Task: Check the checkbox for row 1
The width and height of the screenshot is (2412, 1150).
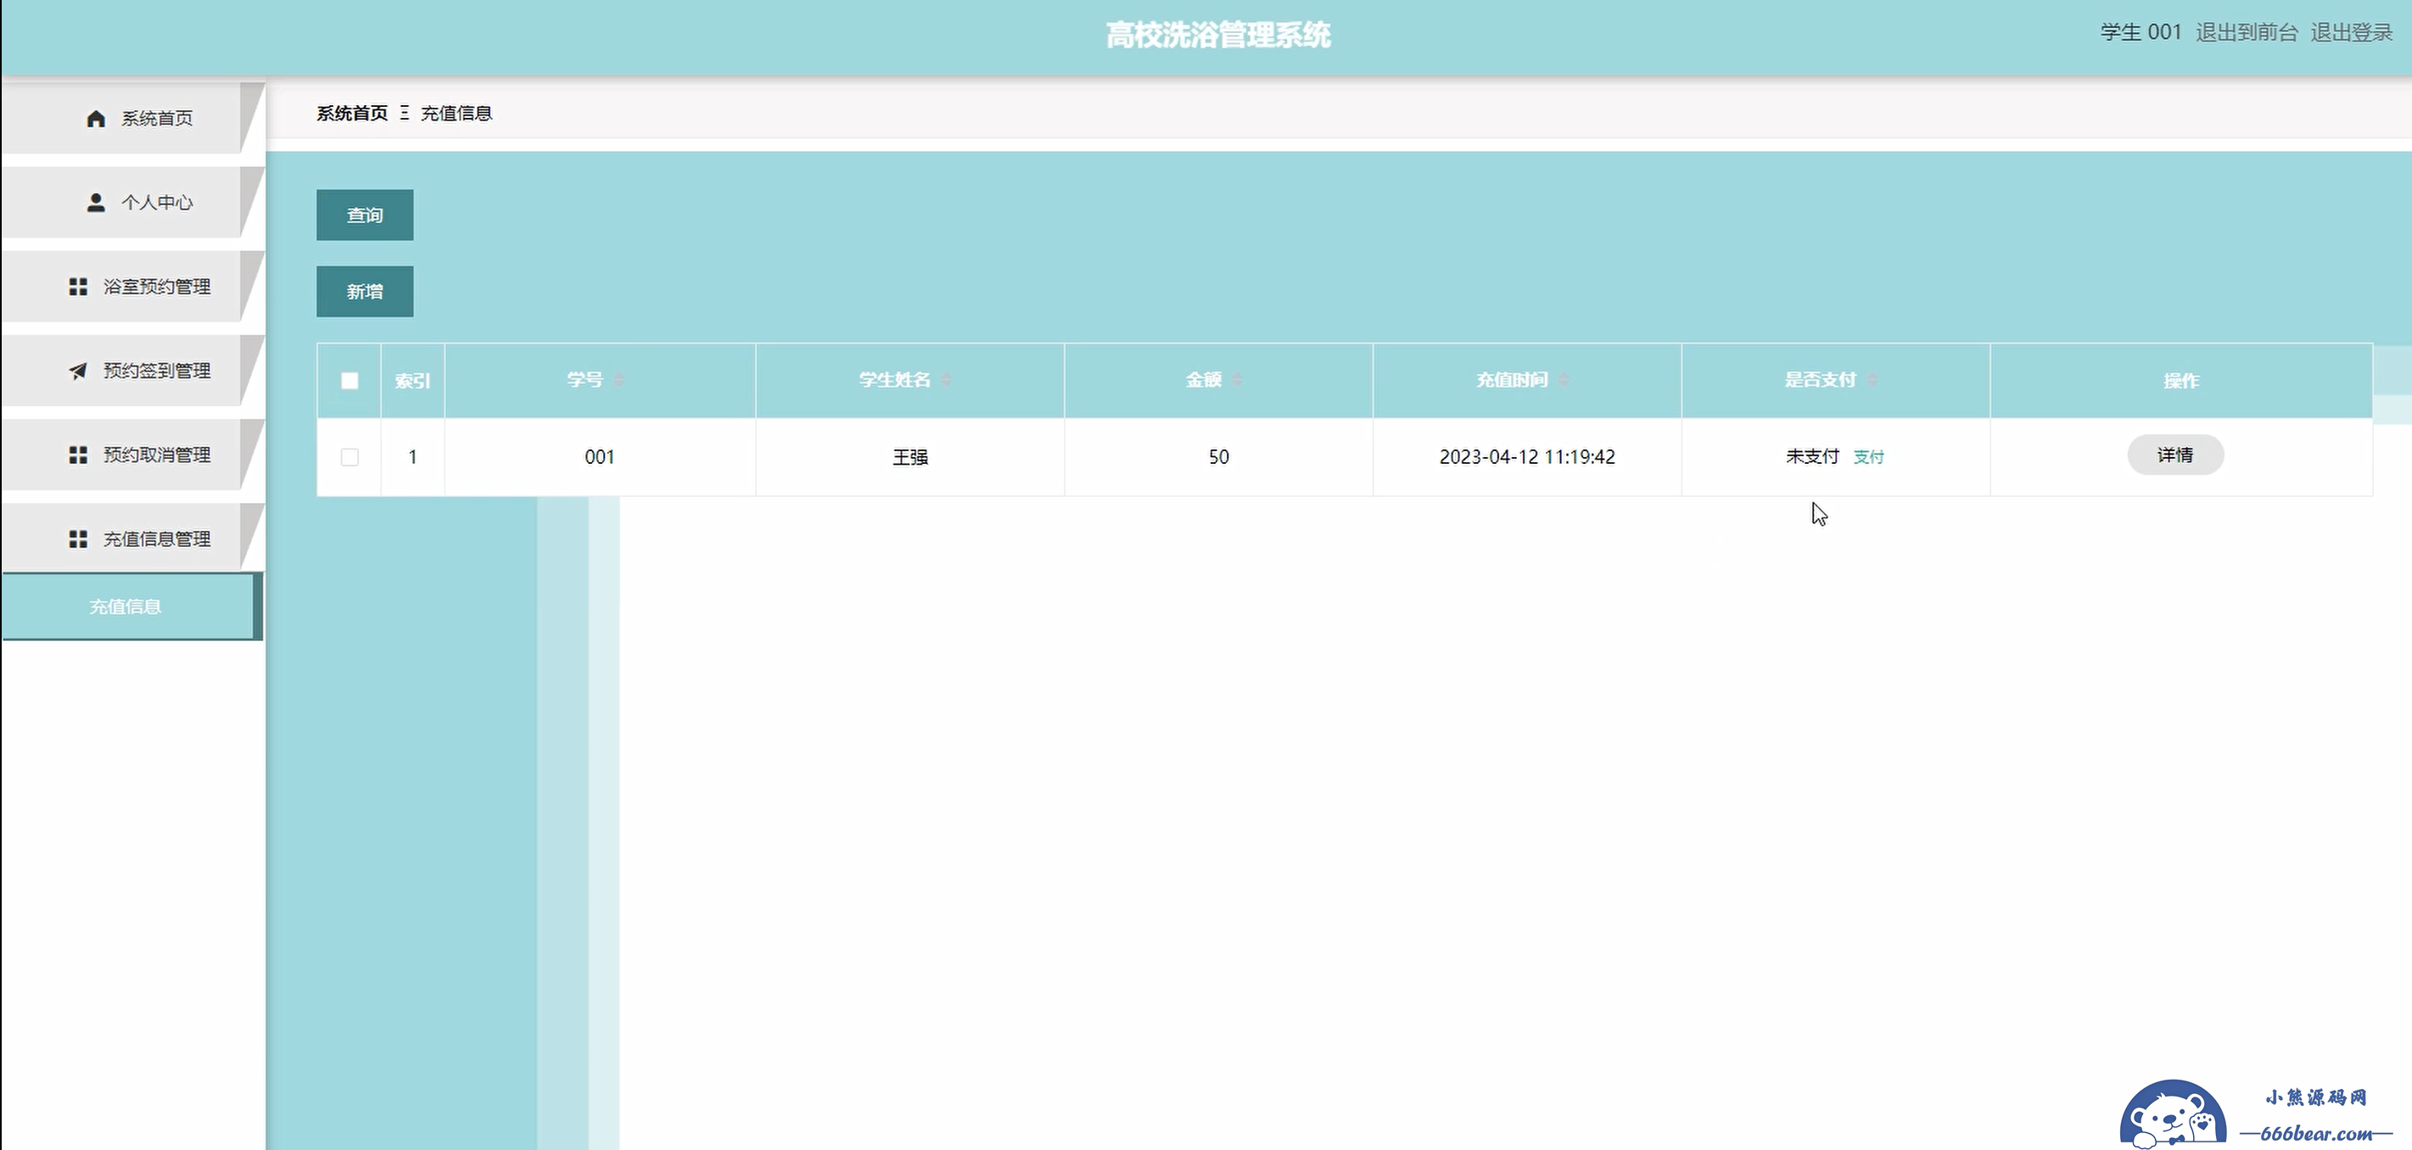Action: click(x=350, y=456)
